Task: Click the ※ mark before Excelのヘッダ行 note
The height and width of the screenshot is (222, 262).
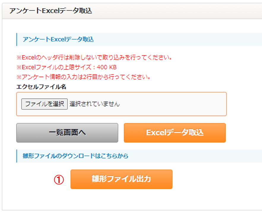Action: [x=19, y=57]
